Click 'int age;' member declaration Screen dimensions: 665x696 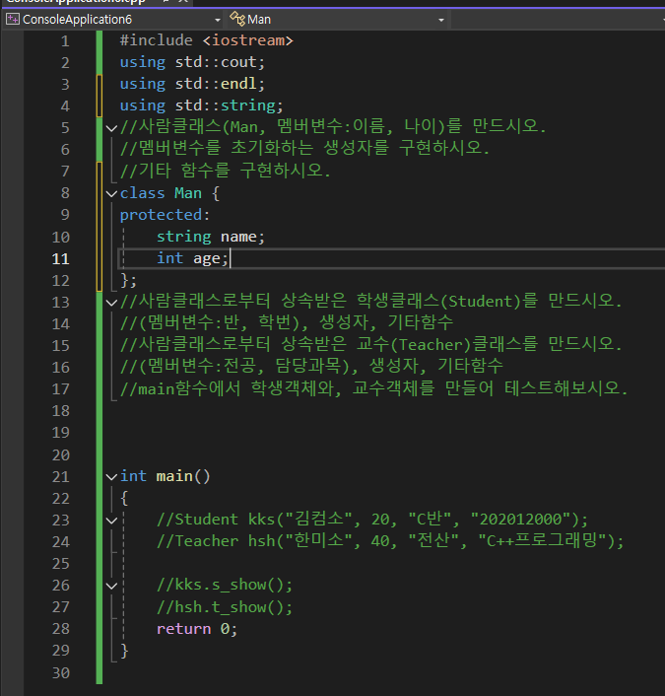click(192, 258)
